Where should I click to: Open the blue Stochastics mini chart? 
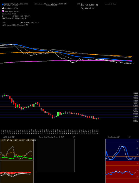122,150
